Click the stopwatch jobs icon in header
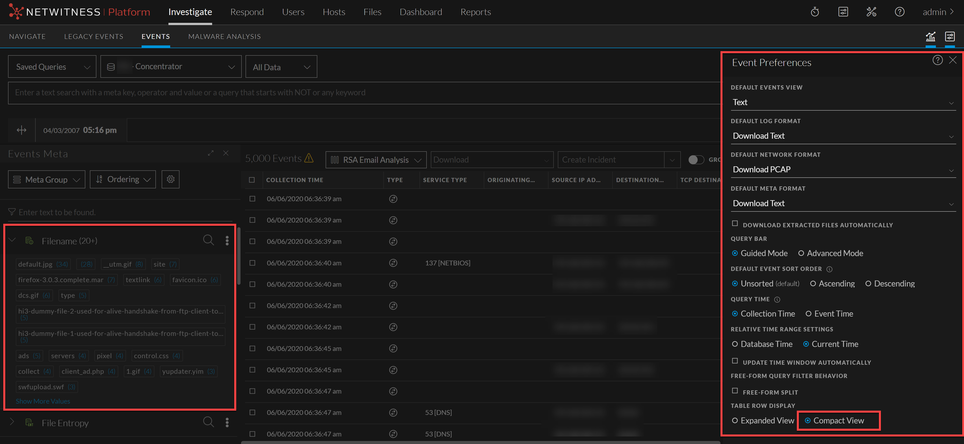The image size is (964, 444). (815, 12)
